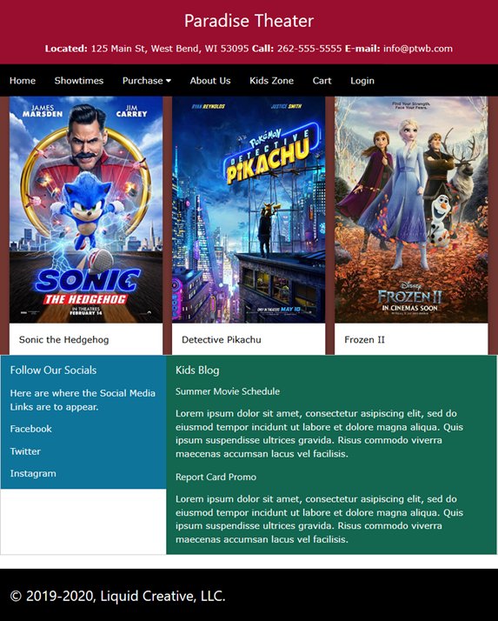Click the Frozen II movie poster
Screen dimensions: 498x621
click(x=411, y=210)
